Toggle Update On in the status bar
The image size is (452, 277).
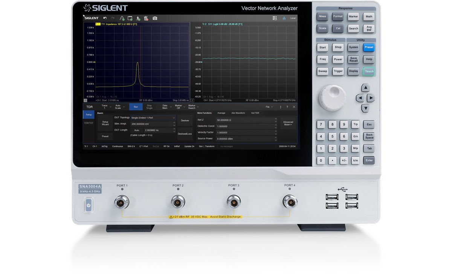coord(189,146)
